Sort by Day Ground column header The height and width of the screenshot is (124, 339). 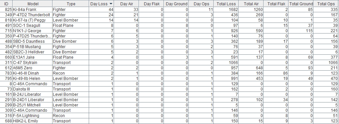click(176, 4)
